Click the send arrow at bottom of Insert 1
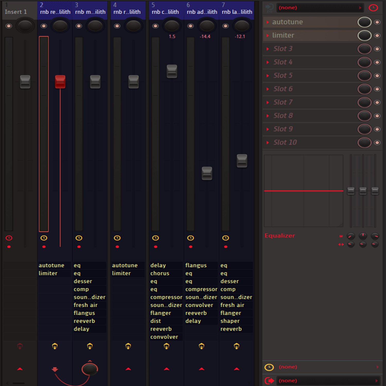Viewport: 386px width, 386px height. 20,369
